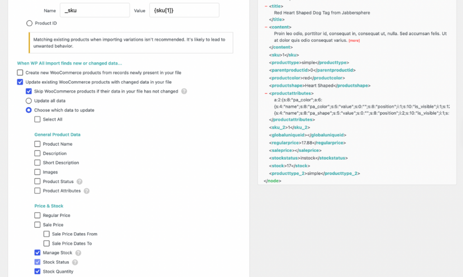Check Sale Price Dates From checkbox
The height and width of the screenshot is (277, 463).
click(x=47, y=234)
